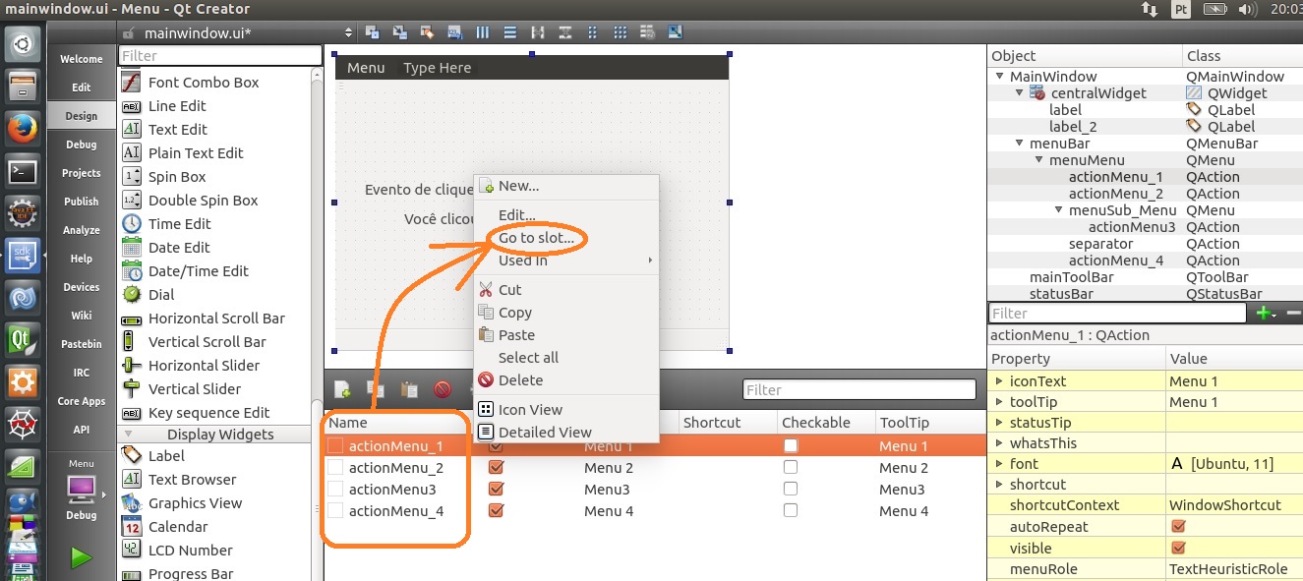Viewport: 1303px width, 581px height.
Task: Choose "Go to slot..." from context menu
Action: (x=536, y=238)
